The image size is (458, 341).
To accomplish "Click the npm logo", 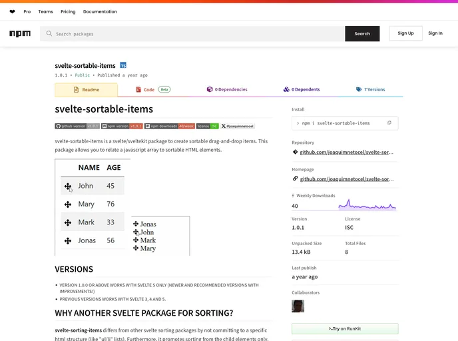I will pyautogui.click(x=20, y=33).
